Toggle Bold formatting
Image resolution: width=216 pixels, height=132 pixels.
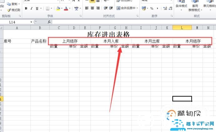pyautogui.click(x=26, y=8)
